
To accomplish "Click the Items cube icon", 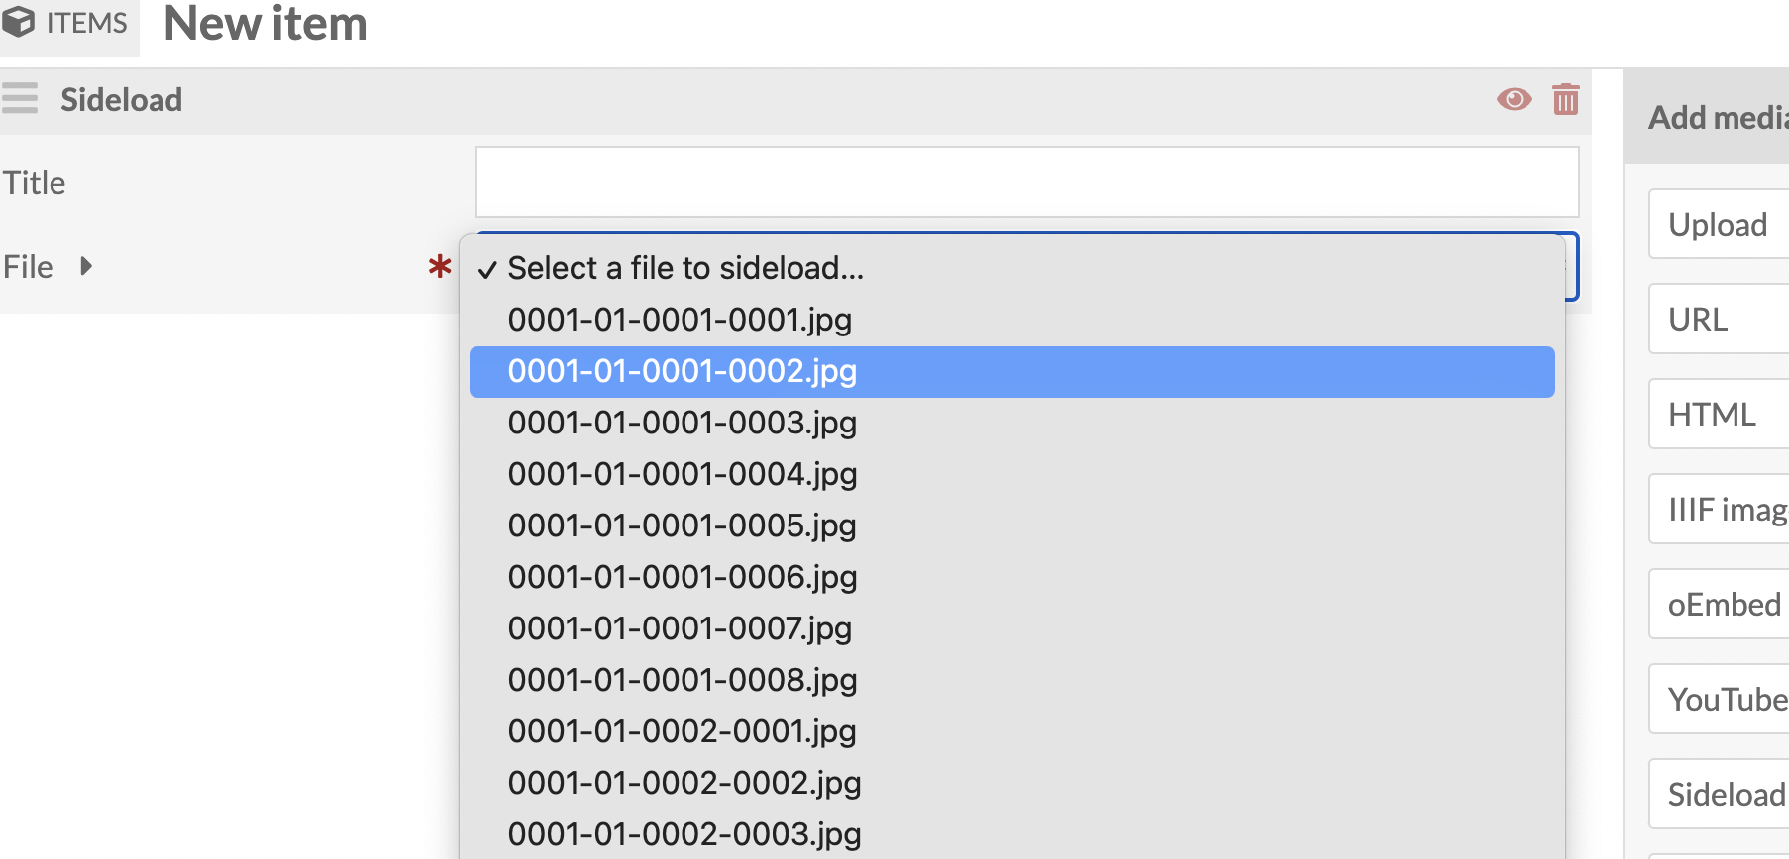I will click(x=19, y=21).
